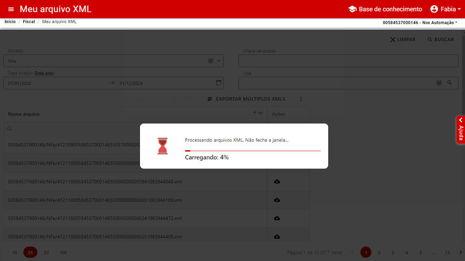Clear the Modelo NFe selection

click(x=210, y=61)
